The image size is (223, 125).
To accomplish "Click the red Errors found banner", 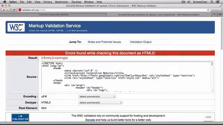I will pos(110,53).
